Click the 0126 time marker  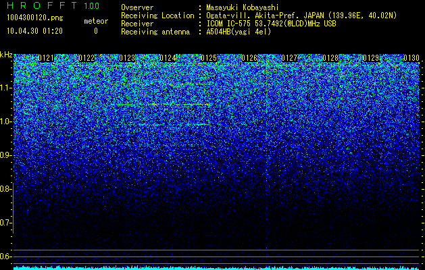pyautogui.click(x=249, y=58)
